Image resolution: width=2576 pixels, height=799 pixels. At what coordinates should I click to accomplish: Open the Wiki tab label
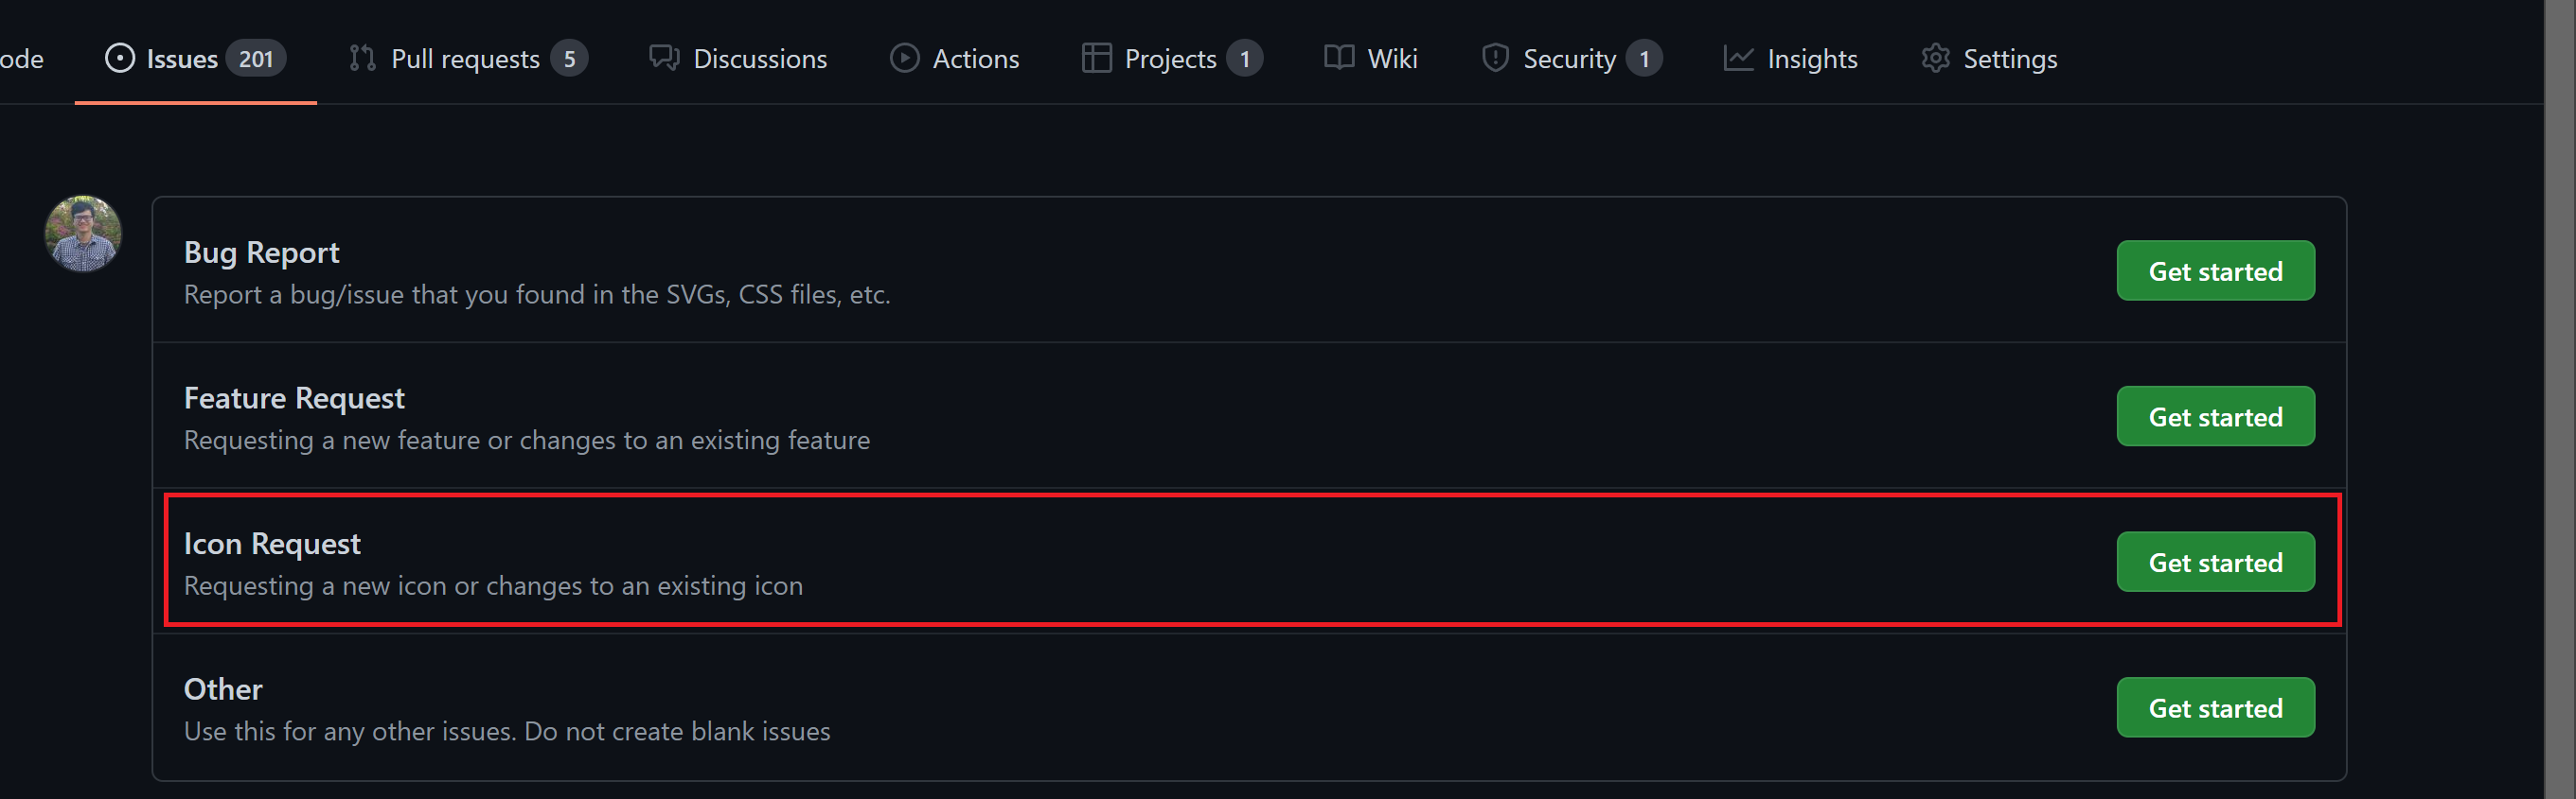[x=1392, y=59]
